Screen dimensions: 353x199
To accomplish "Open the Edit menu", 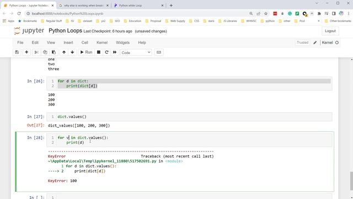I will click(x=35, y=43).
